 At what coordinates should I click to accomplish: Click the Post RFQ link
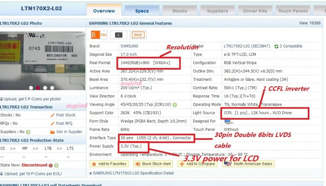click(64, 124)
